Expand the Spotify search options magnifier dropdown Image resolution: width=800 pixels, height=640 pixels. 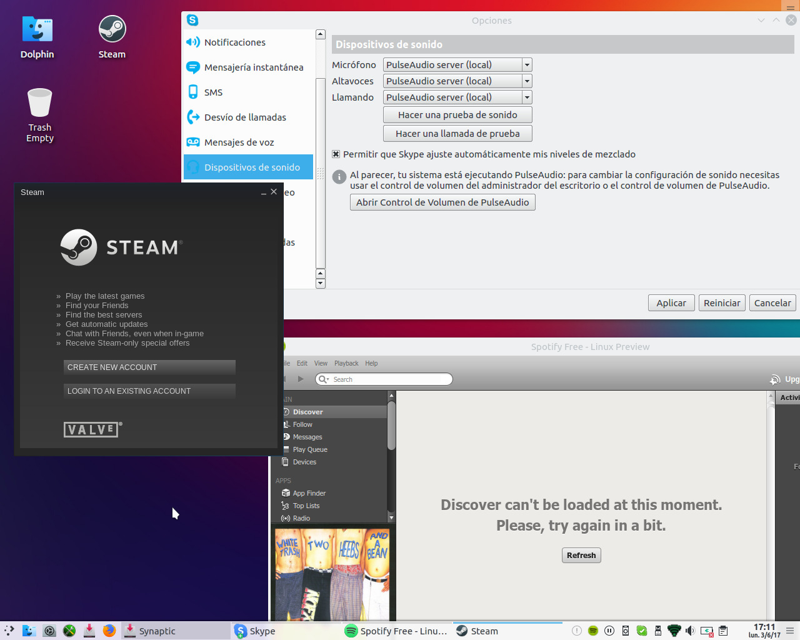tap(324, 379)
